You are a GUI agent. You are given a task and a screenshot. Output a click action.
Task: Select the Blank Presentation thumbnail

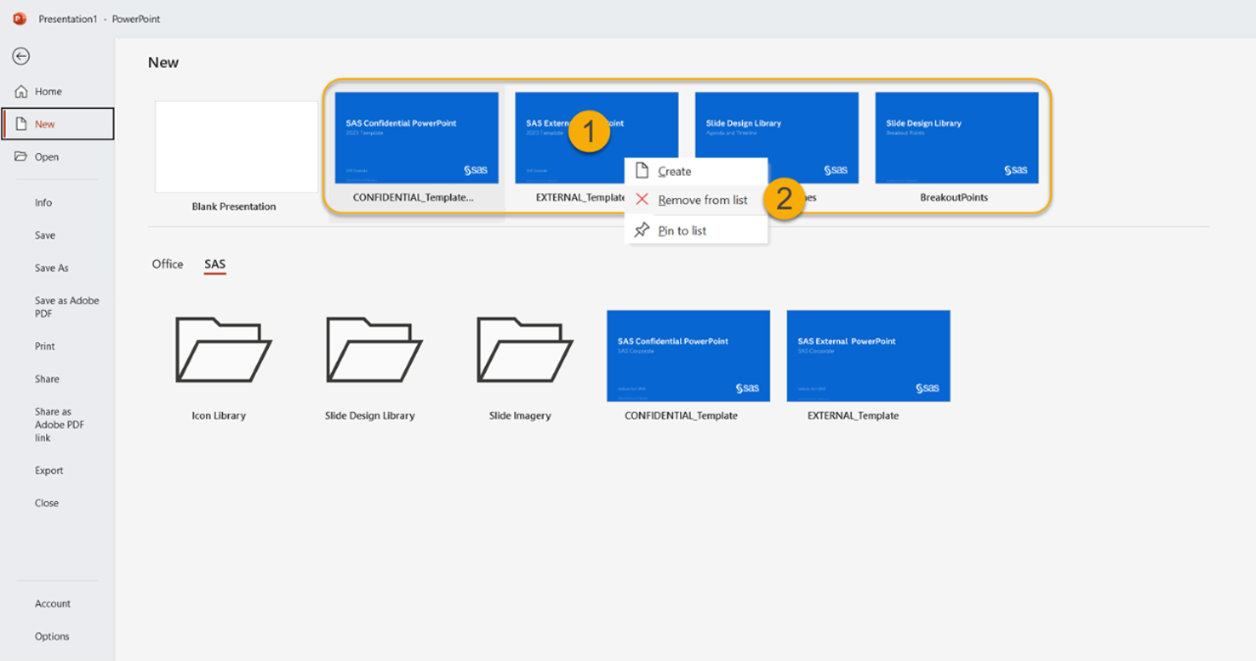(236, 146)
